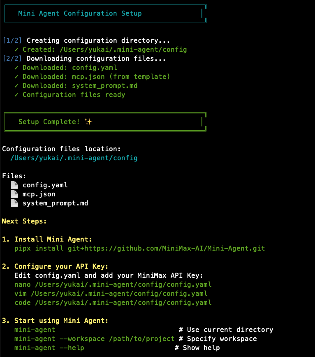The width and height of the screenshot is (315, 357).
Task: Click 'Downloaded: system_prompt.md' line
Action: tap(80, 86)
